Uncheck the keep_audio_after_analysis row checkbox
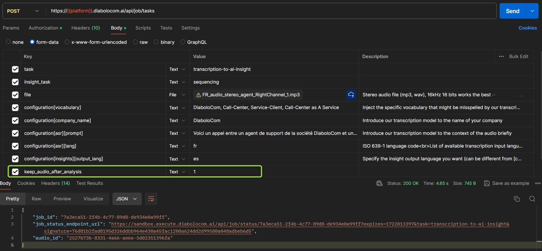 pyautogui.click(x=15, y=172)
